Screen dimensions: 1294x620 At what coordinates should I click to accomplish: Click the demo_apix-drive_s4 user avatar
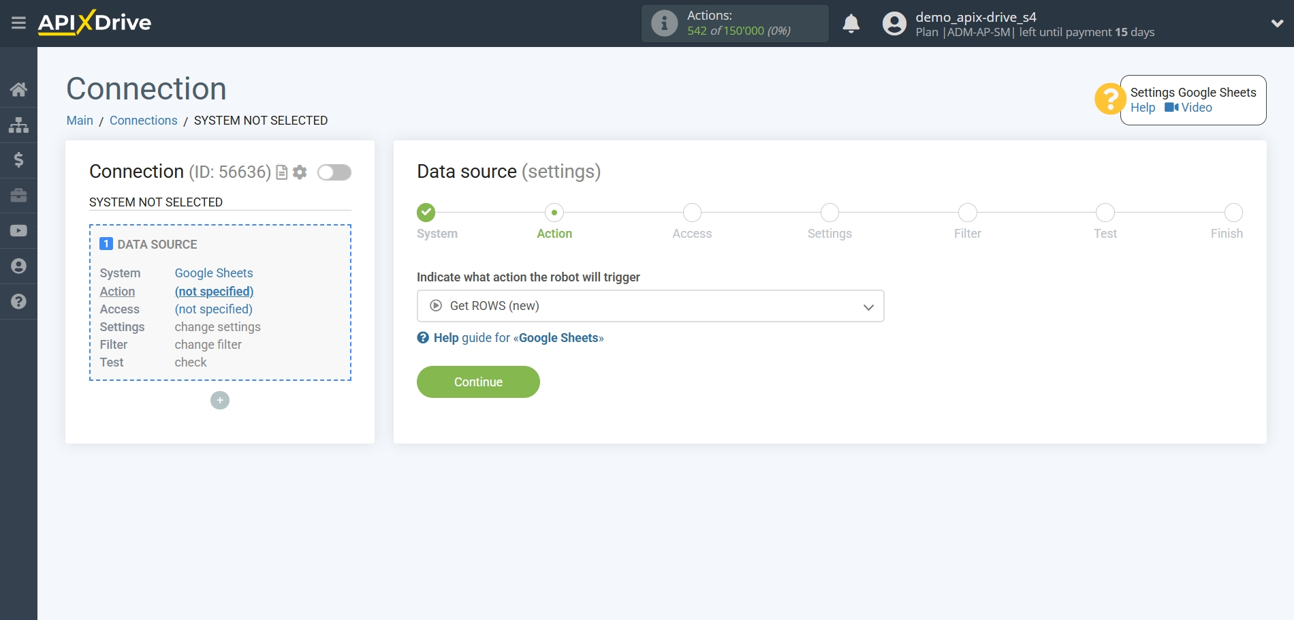click(x=894, y=22)
